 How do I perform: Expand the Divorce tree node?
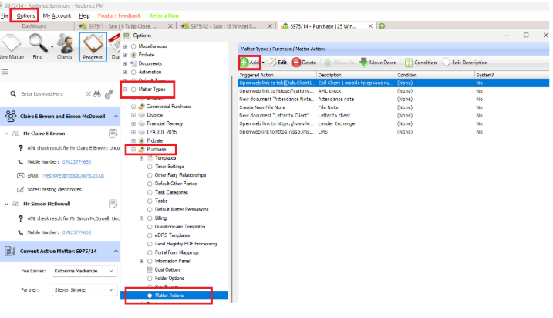click(133, 115)
